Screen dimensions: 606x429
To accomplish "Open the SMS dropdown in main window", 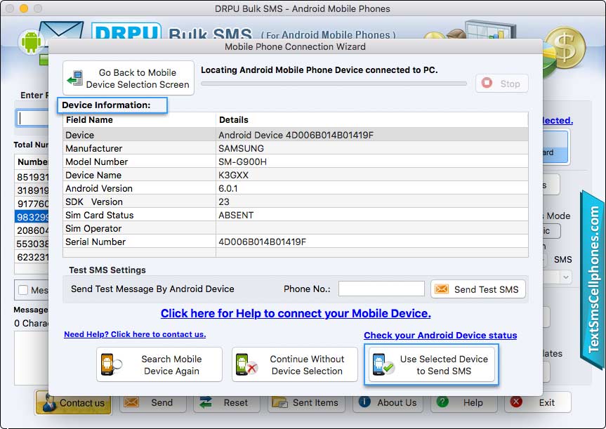I will (566, 277).
